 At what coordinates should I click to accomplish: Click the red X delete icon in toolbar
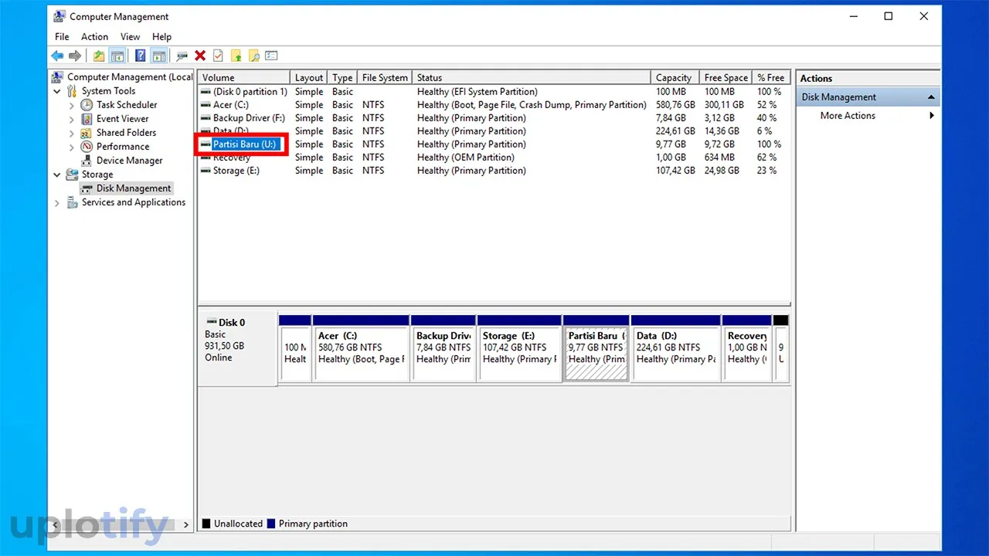[200, 56]
